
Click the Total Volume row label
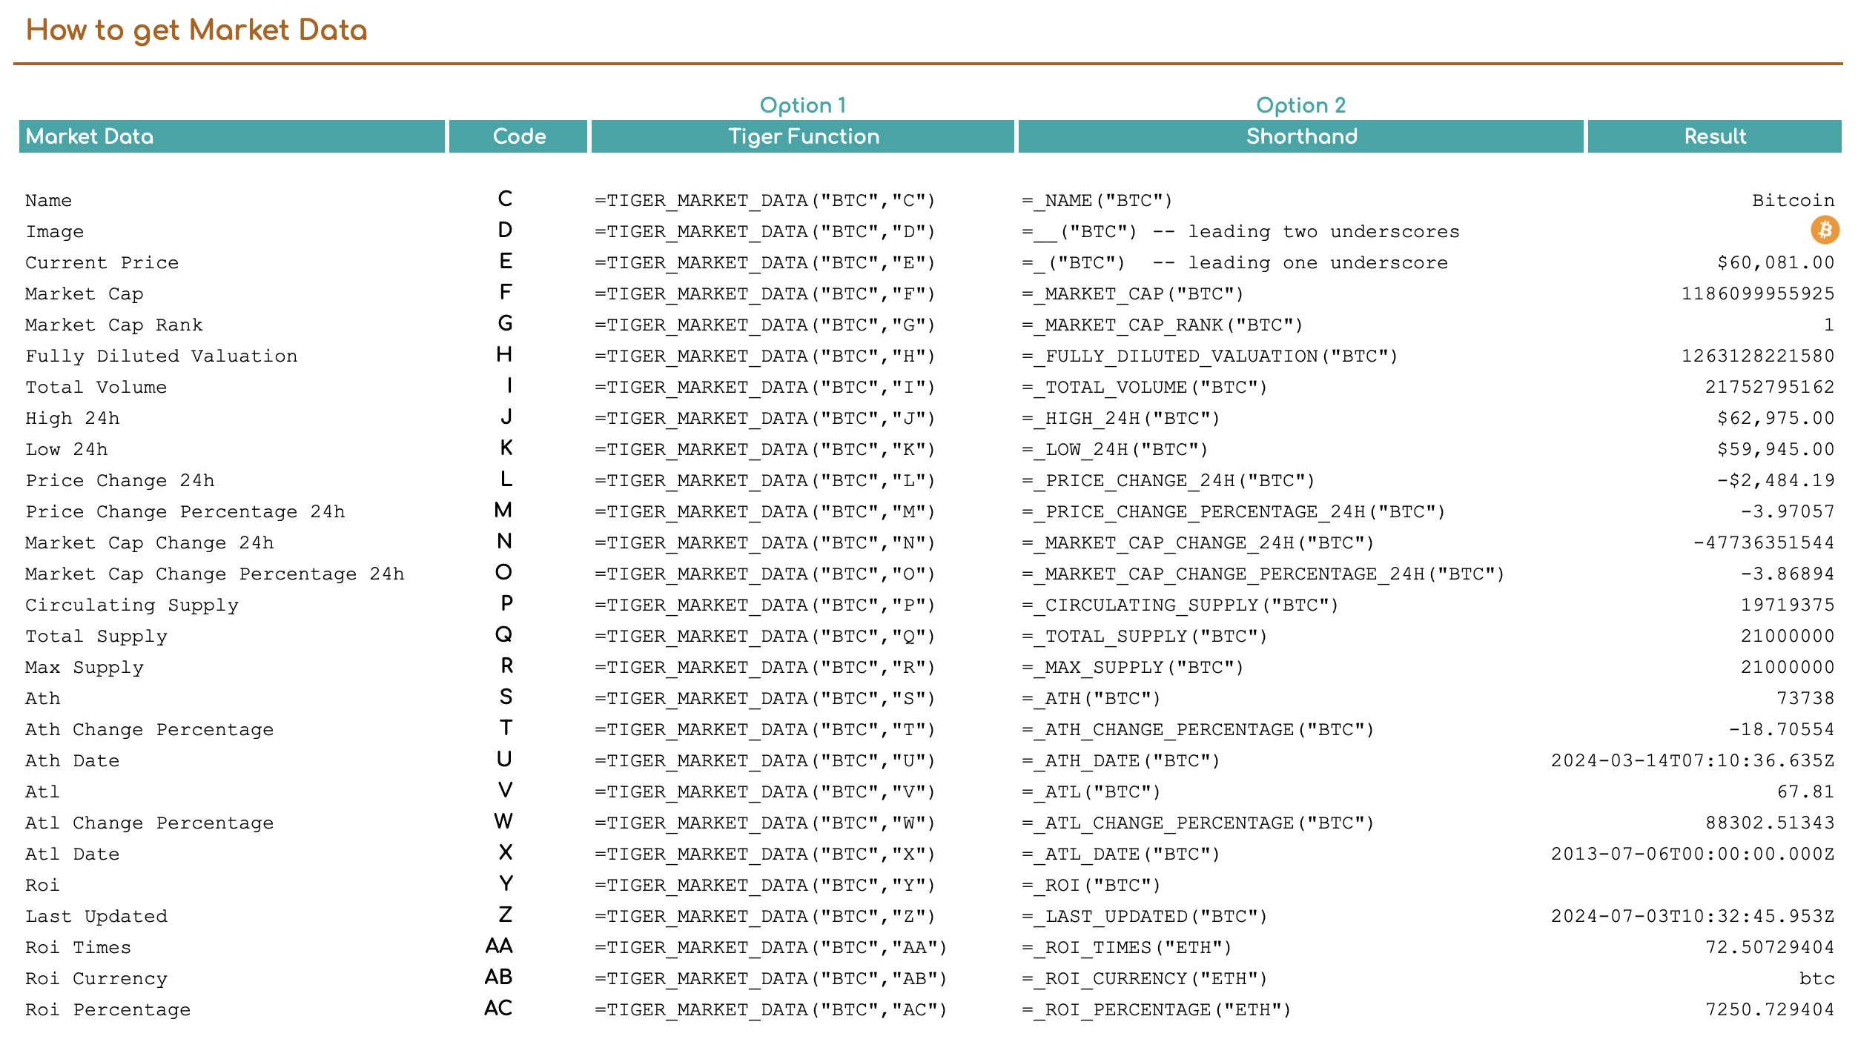coord(96,387)
